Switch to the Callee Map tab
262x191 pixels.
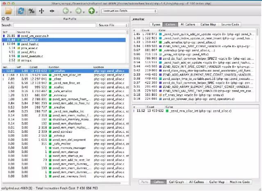[x=208, y=25]
